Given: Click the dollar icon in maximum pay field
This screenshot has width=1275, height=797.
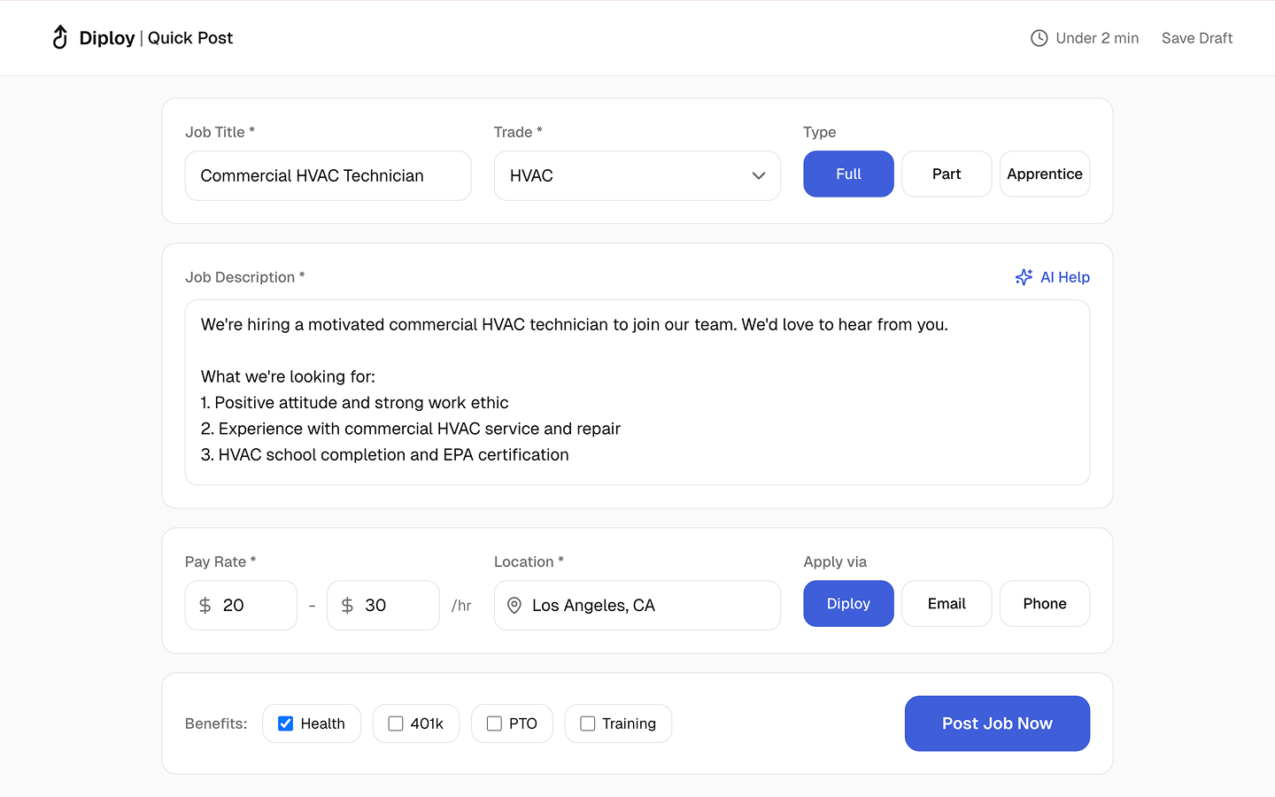Looking at the screenshot, I should pyautogui.click(x=347, y=606).
